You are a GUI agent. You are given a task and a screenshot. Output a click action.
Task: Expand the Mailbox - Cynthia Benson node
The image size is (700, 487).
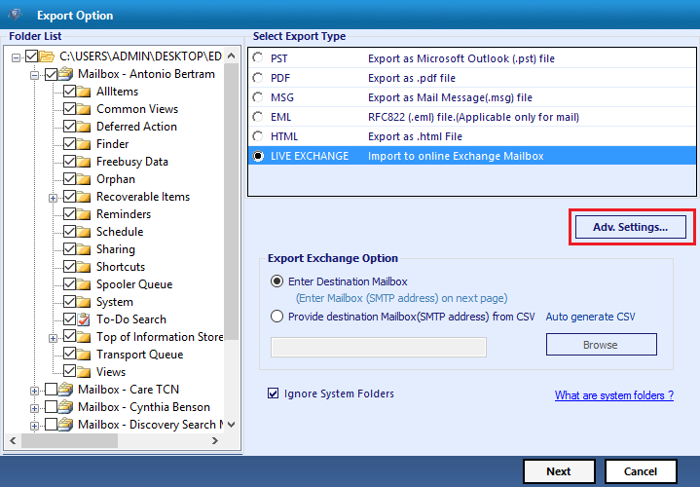pyautogui.click(x=34, y=408)
